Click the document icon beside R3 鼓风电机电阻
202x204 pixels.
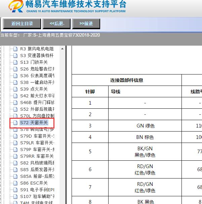(15, 49)
